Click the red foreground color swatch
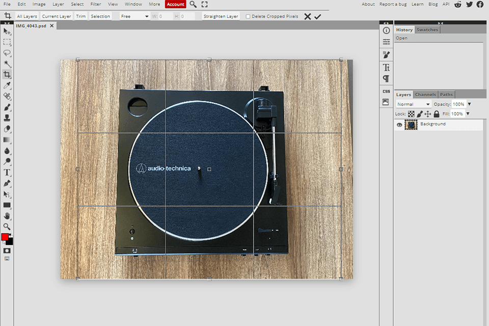The height and width of the screenshot is (326, 489). tap(5, 237)
